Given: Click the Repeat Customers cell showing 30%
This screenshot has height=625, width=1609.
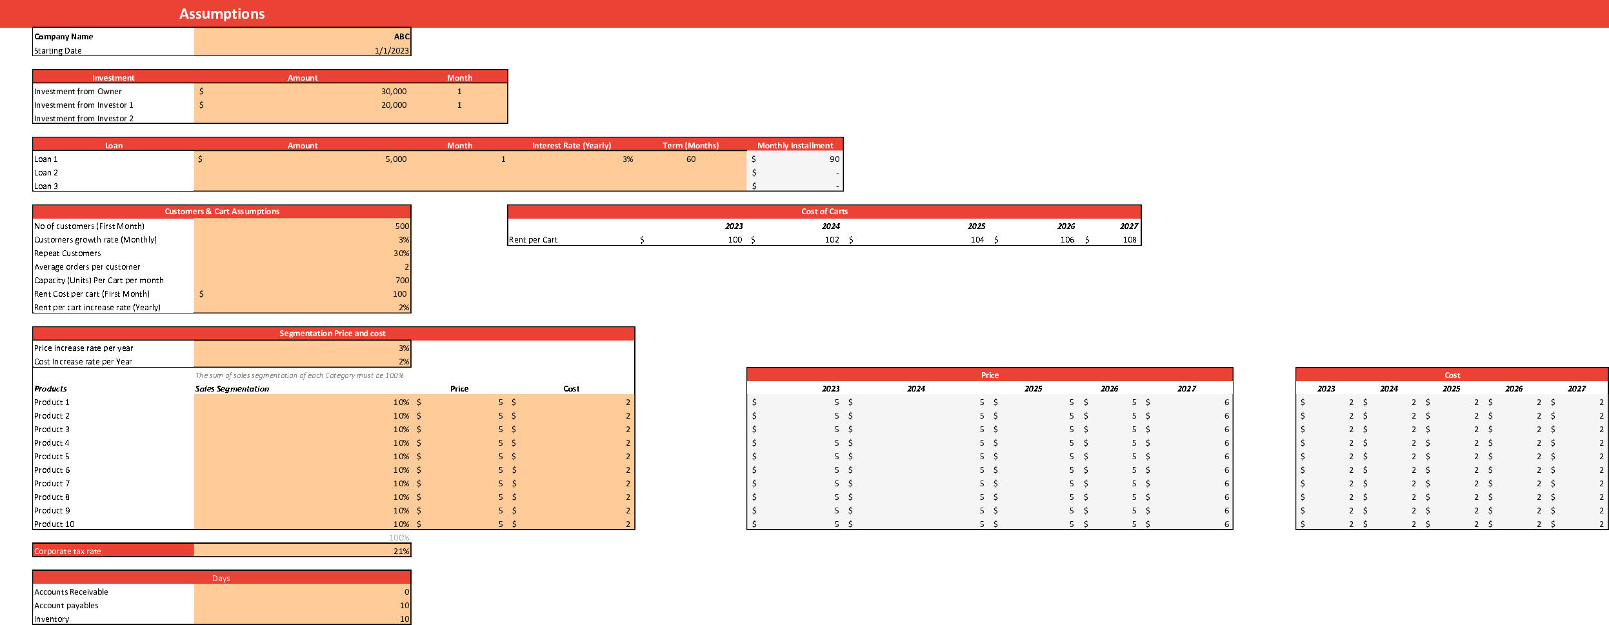Looking at the screenshot, I should point(302,253).
